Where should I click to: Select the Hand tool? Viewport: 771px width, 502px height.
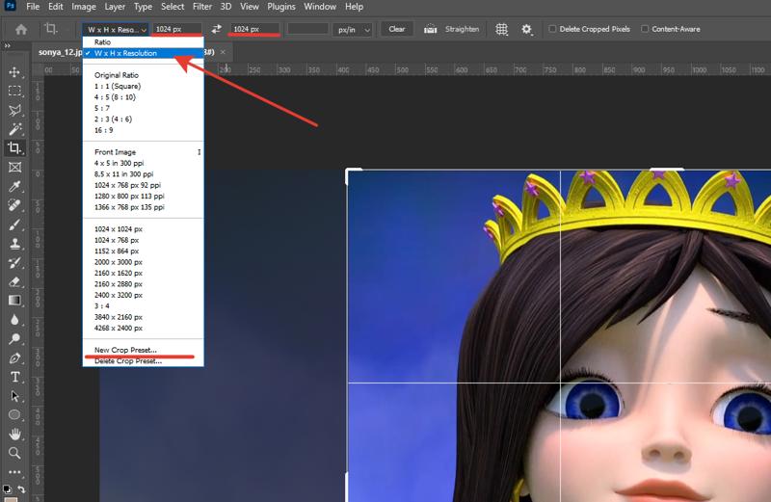(x=14, y=434)
